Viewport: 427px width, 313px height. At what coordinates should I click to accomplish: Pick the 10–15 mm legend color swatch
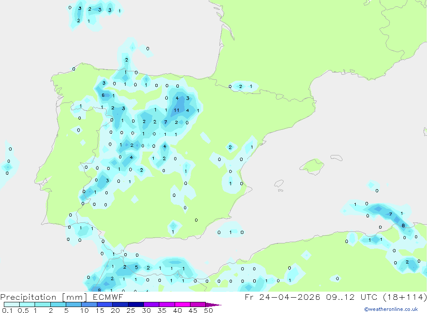coord(89,304)
